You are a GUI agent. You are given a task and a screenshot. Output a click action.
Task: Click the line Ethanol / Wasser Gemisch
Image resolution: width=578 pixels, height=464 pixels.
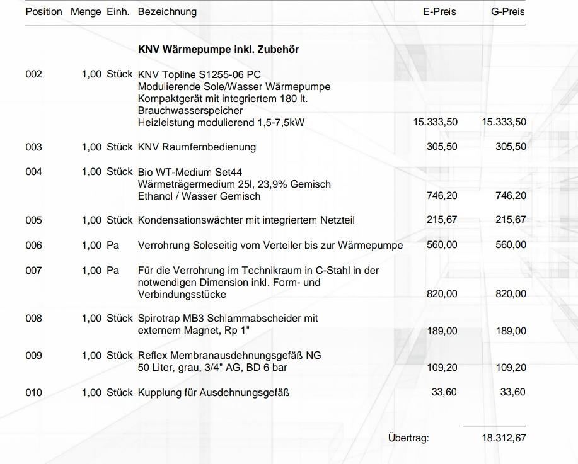point(199,196)
